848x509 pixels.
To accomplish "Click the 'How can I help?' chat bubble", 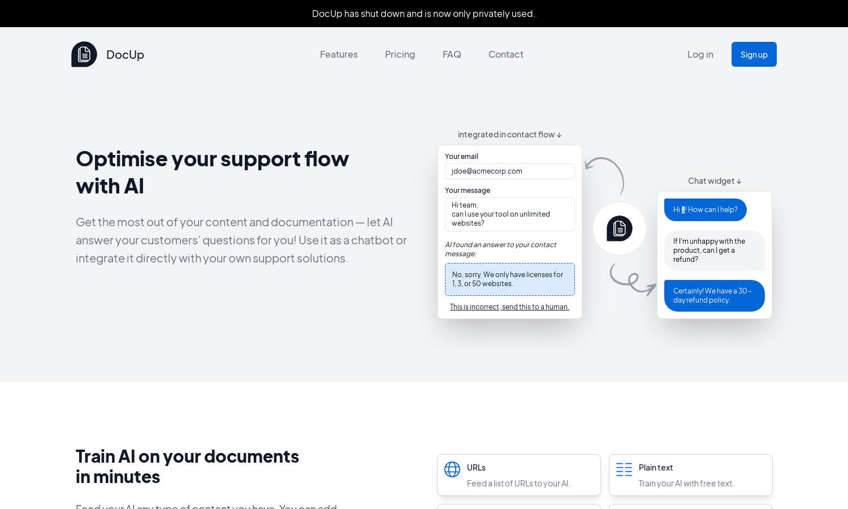I will click(x=706, y=210).
